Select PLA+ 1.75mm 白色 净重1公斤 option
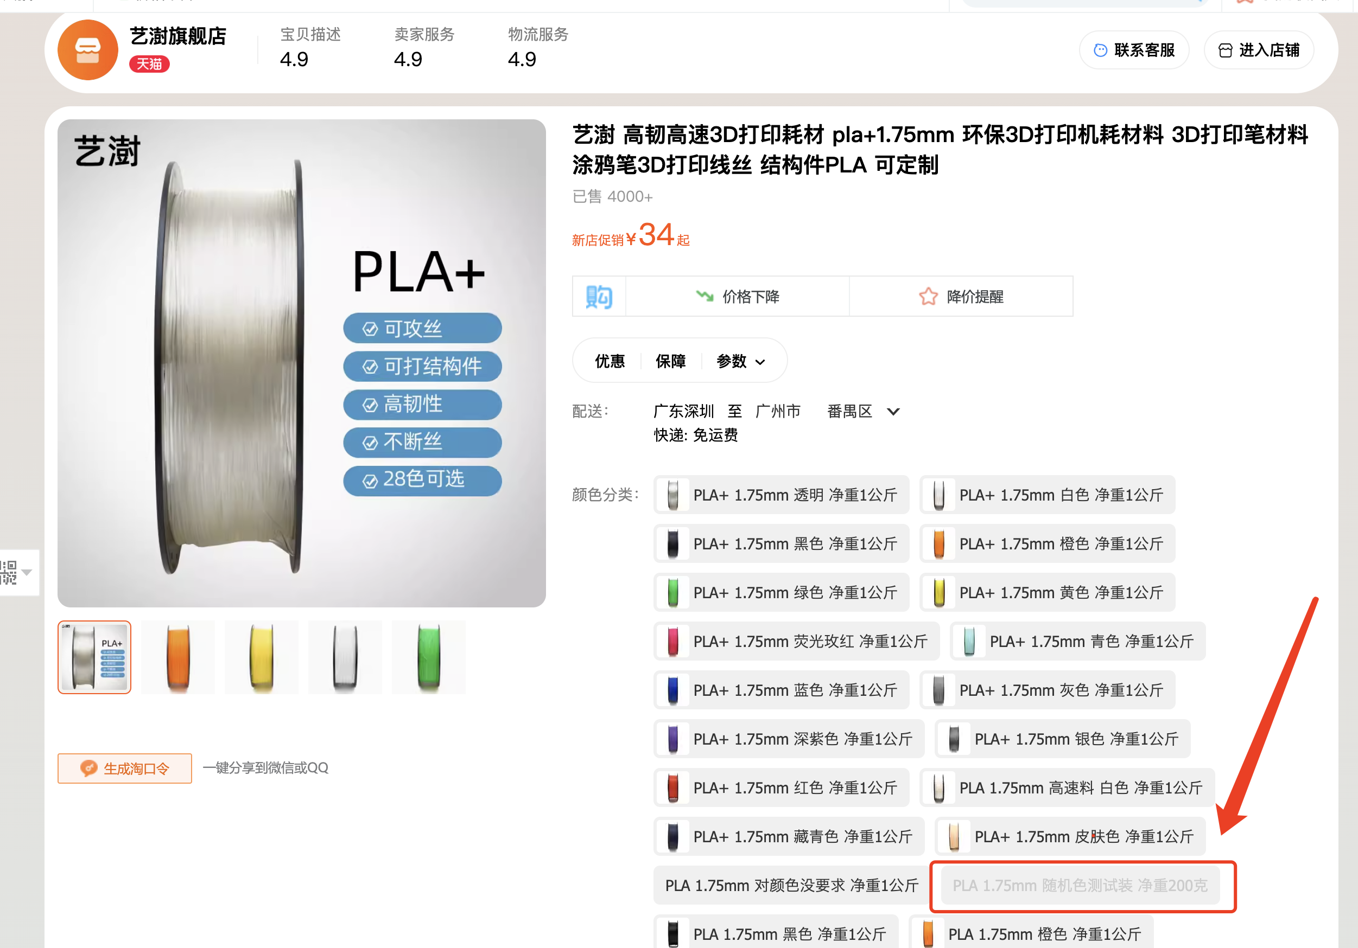The image size is (1358, 948). 1048,495
